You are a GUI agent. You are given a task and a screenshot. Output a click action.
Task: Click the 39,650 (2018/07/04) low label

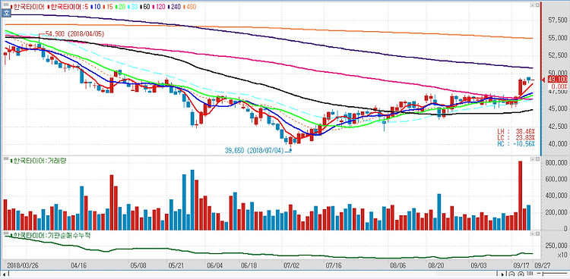(x=254, y=150)
